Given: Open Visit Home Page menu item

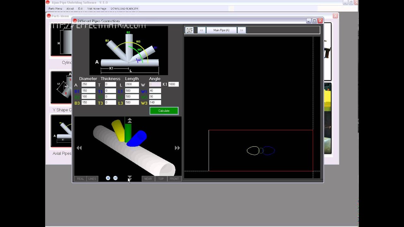Looking at the screenshot, I should coord(97,9).
